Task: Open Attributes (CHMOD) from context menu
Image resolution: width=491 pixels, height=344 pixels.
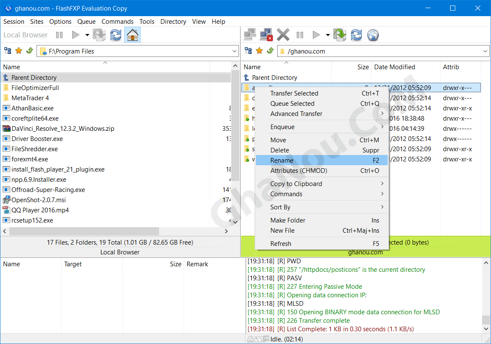Action: pos(321,171)
